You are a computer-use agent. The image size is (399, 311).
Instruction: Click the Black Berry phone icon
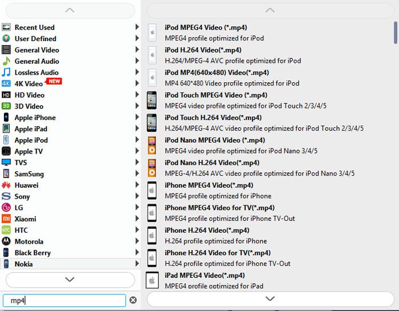click(x=6, y=253)
